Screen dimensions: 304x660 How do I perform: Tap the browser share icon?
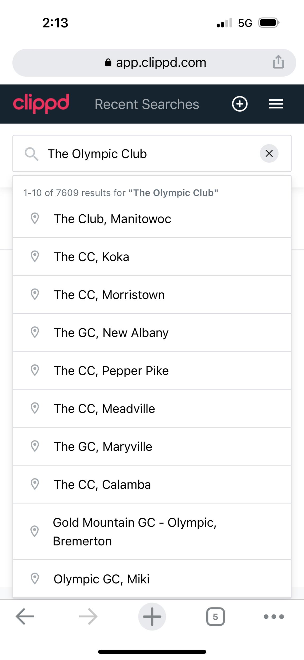point(278,62)
